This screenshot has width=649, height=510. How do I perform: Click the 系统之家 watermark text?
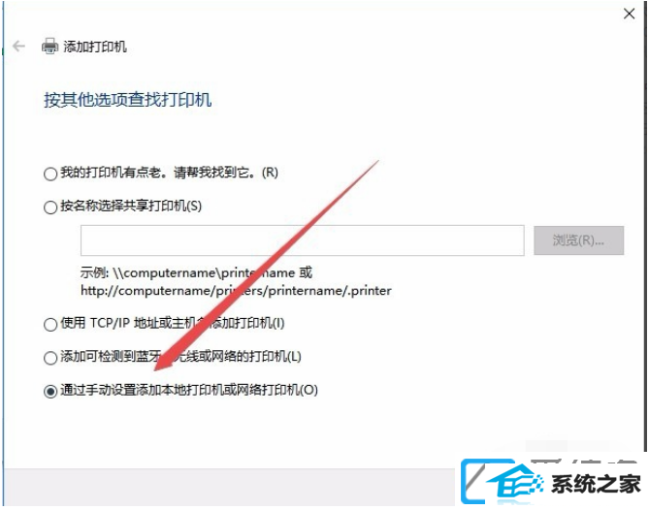click(x=596, y=484)
